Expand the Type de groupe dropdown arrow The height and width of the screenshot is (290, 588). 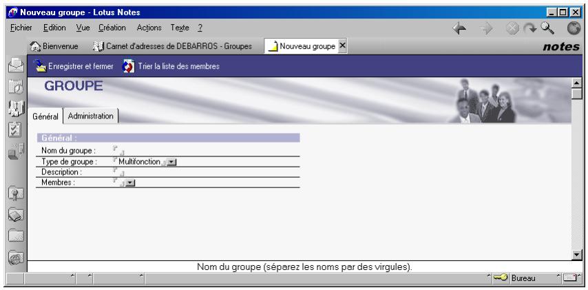click(171, 162)
